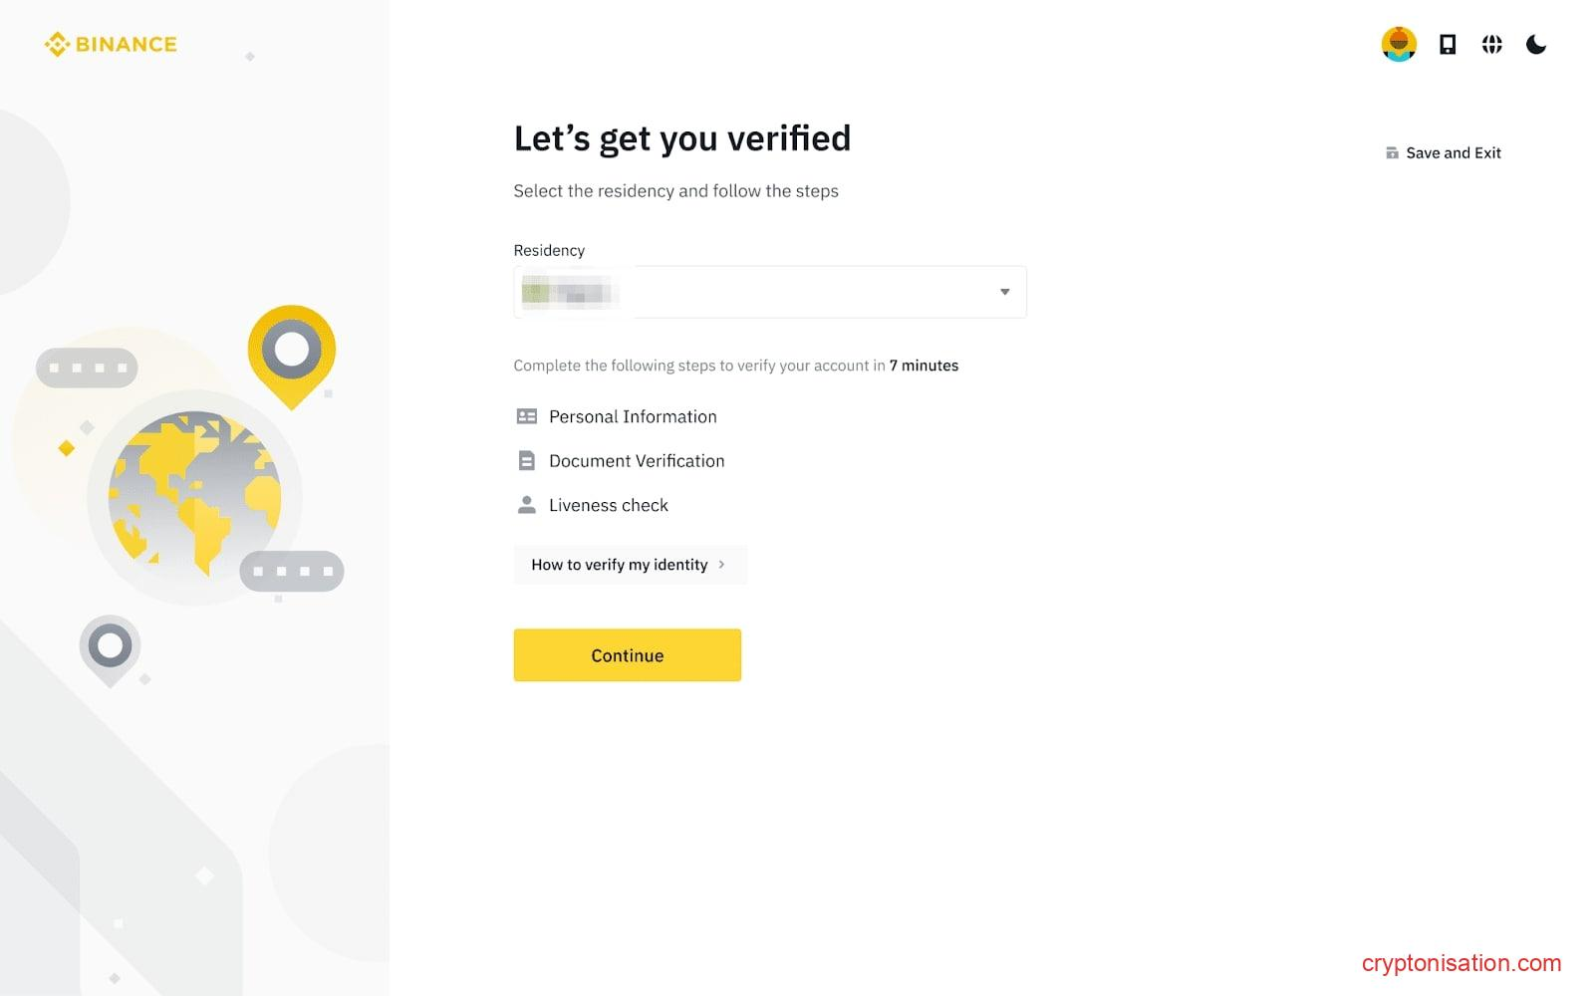Select the Liveness check step text

coord(608,505)
